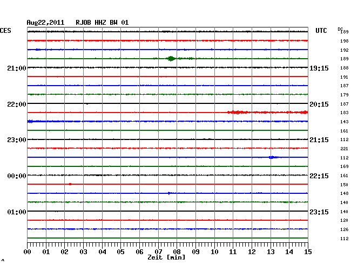
Task: Click the 20:15 UTC time label
Action: [x=319, y=104]
